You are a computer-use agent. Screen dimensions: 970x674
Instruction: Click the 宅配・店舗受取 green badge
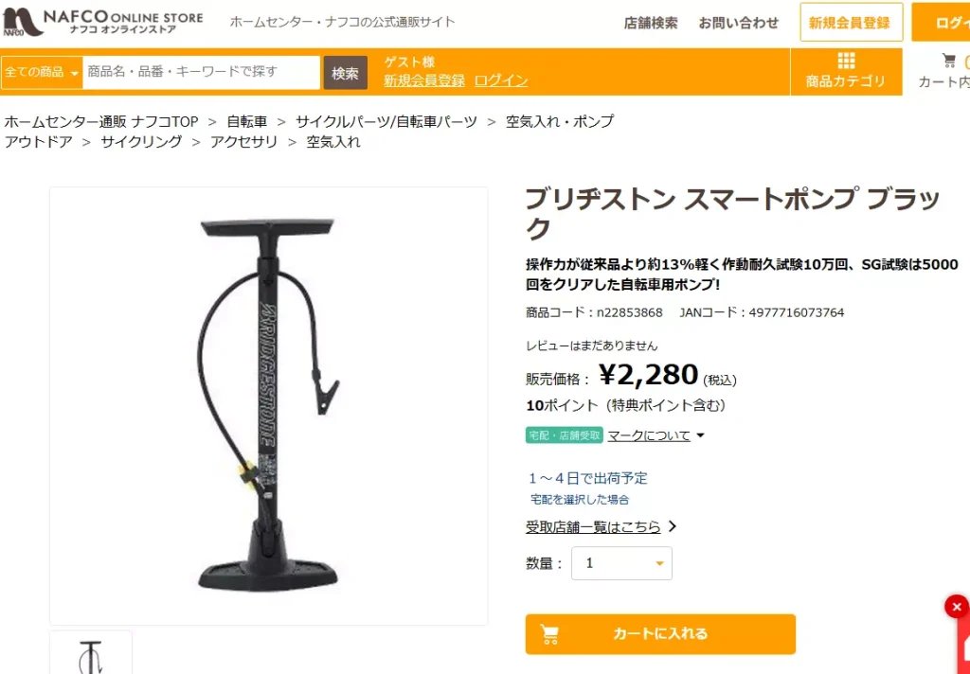[x=565, y=435]
